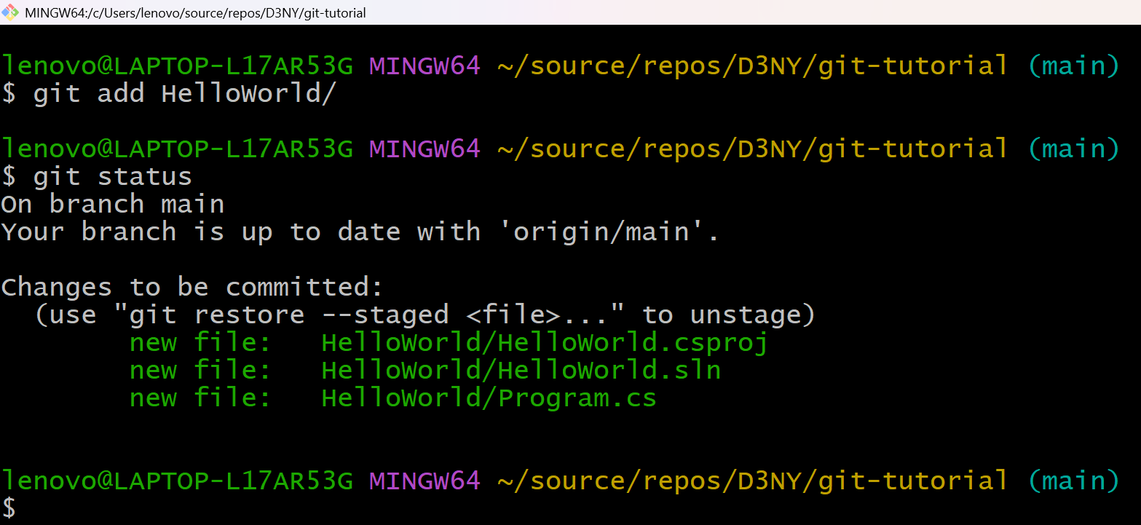Click the HelloWorld/HelloWorld.csproj file path

(x=545, y=343)
